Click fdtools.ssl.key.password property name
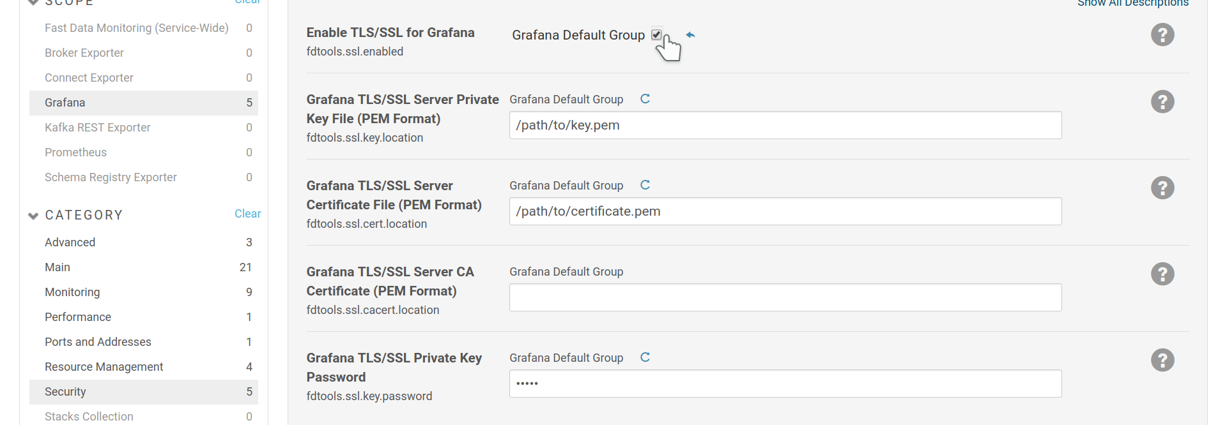Viewport: 1227px width, 425px height. (x=369, y=396)
